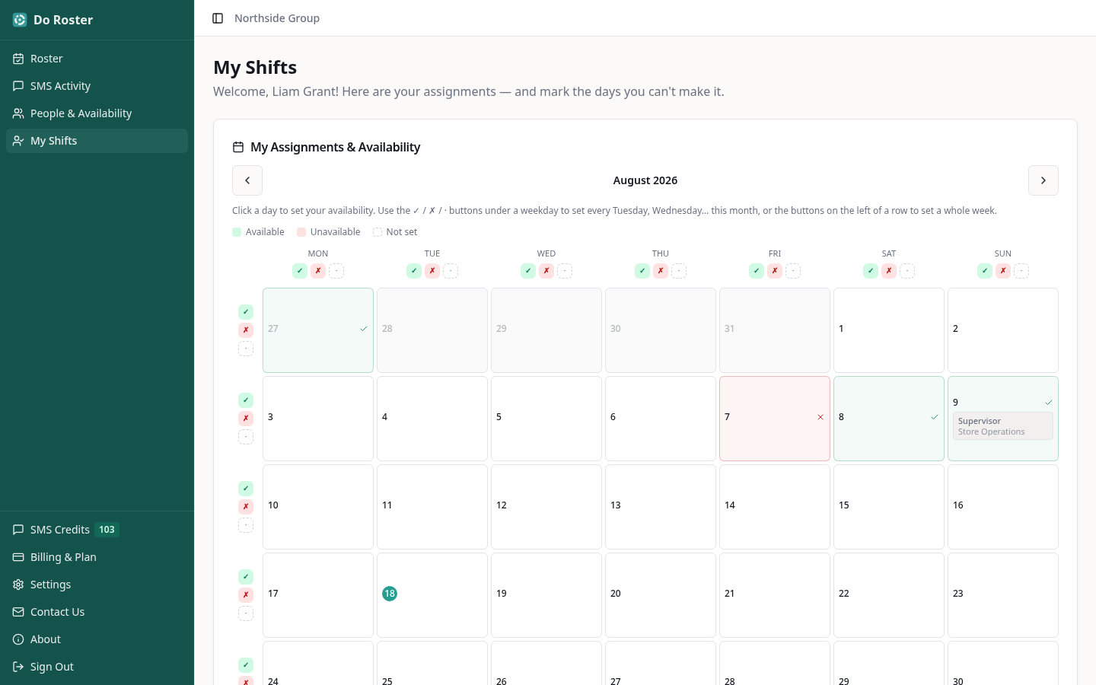
Task: Mark all Saturdays unavailable
Action: [x=889, y=271]
